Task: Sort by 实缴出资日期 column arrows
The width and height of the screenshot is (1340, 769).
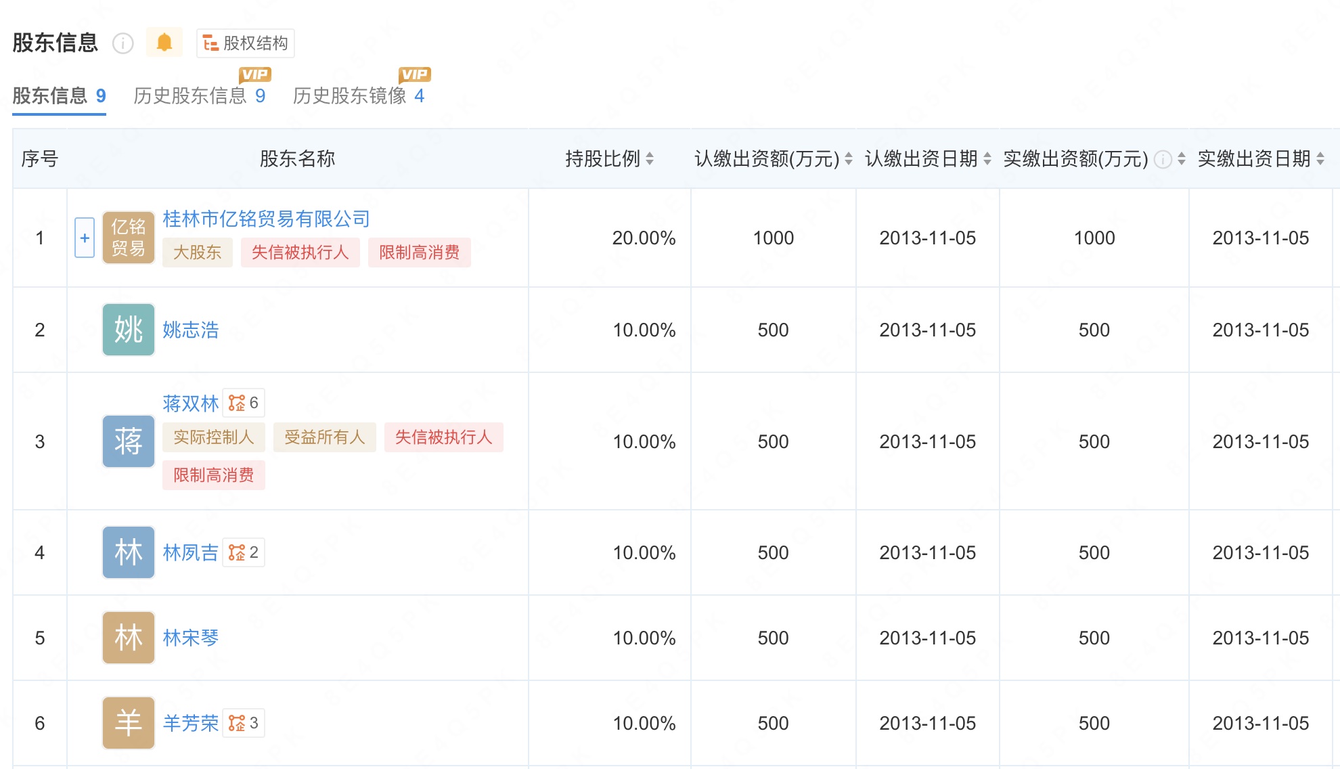Action: 1320,159
